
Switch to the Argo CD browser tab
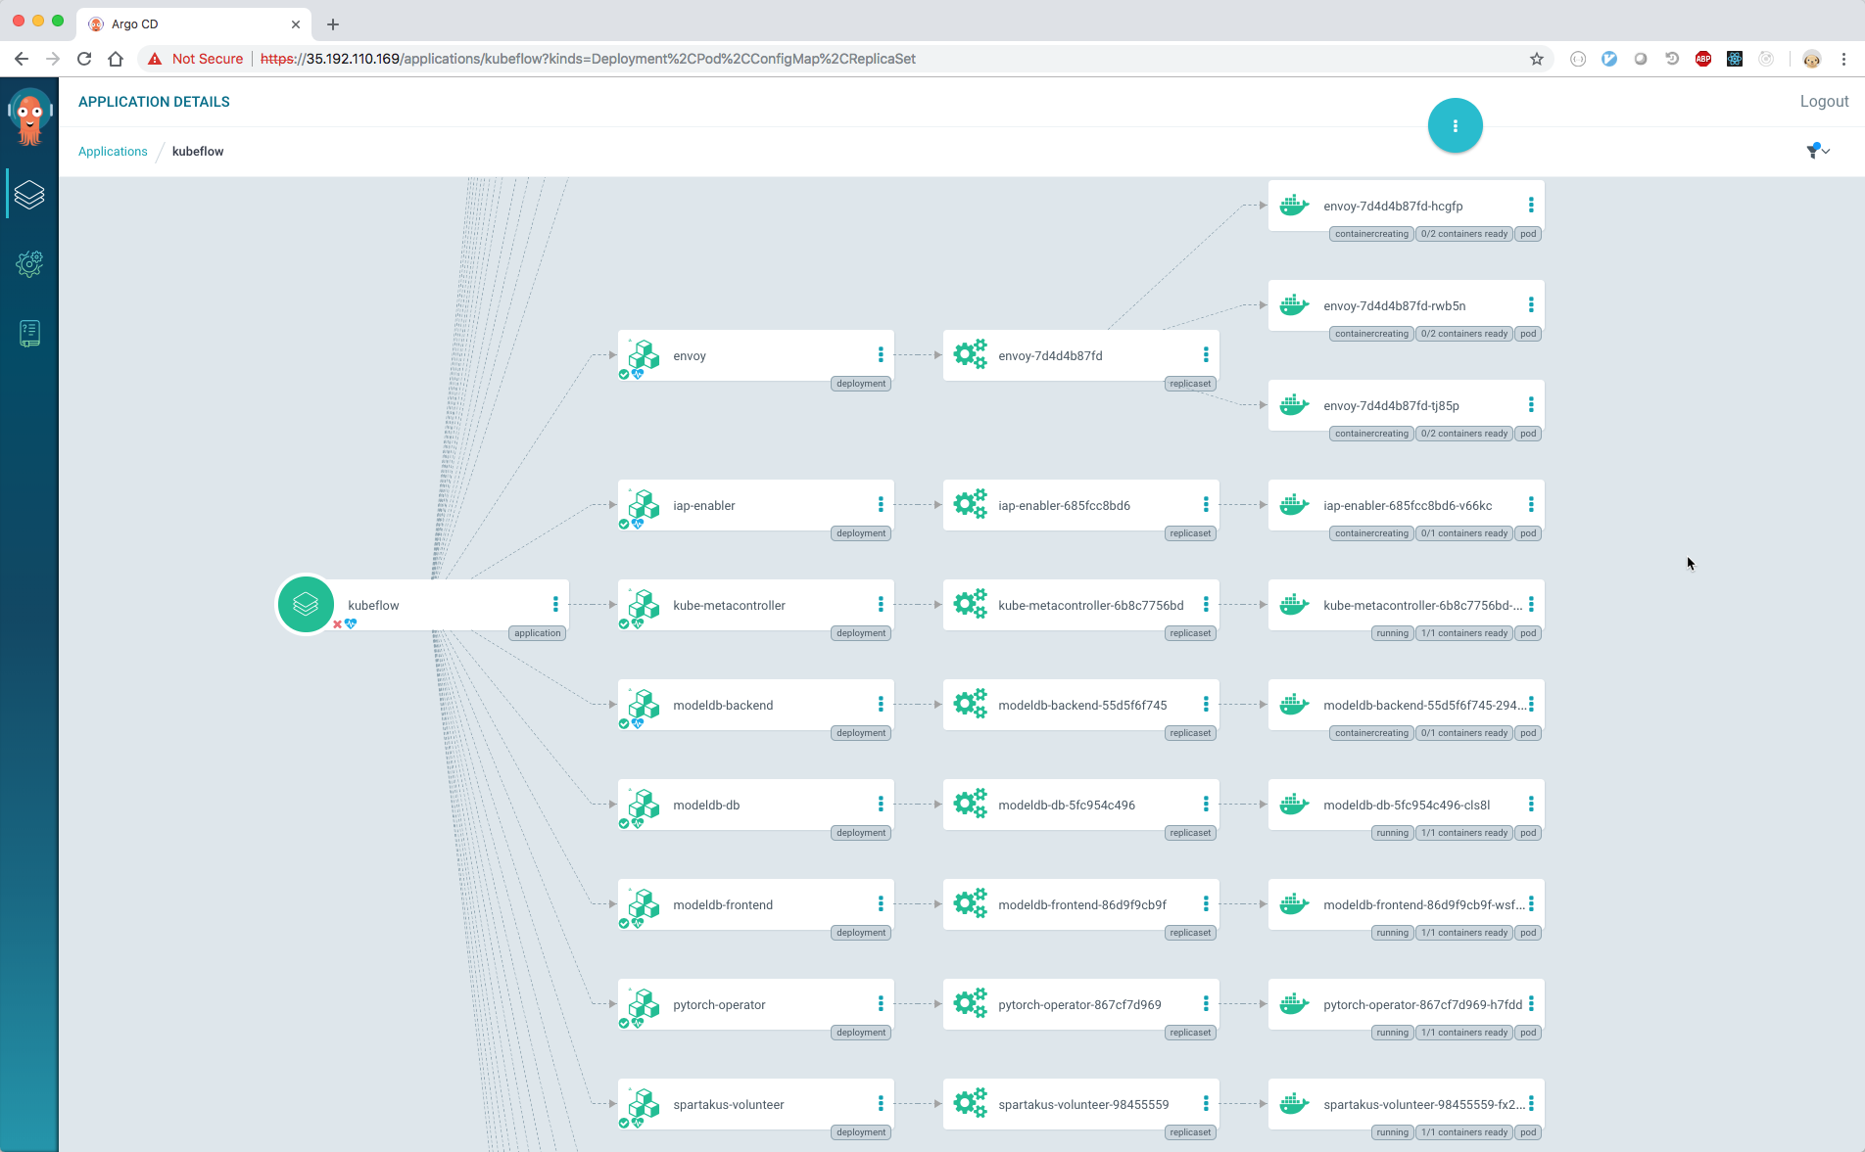(193, 23)
